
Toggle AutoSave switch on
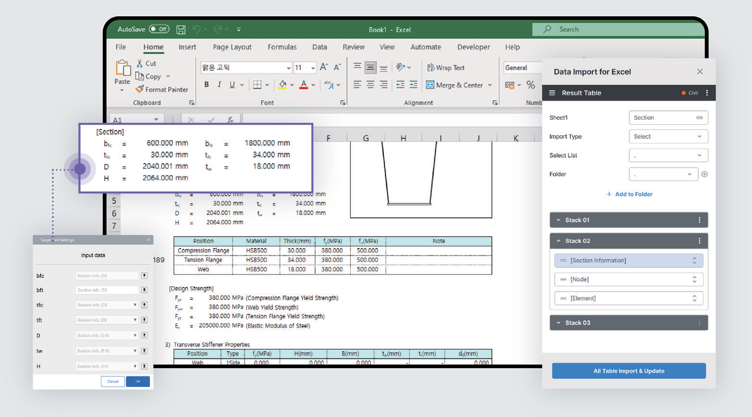159,29
